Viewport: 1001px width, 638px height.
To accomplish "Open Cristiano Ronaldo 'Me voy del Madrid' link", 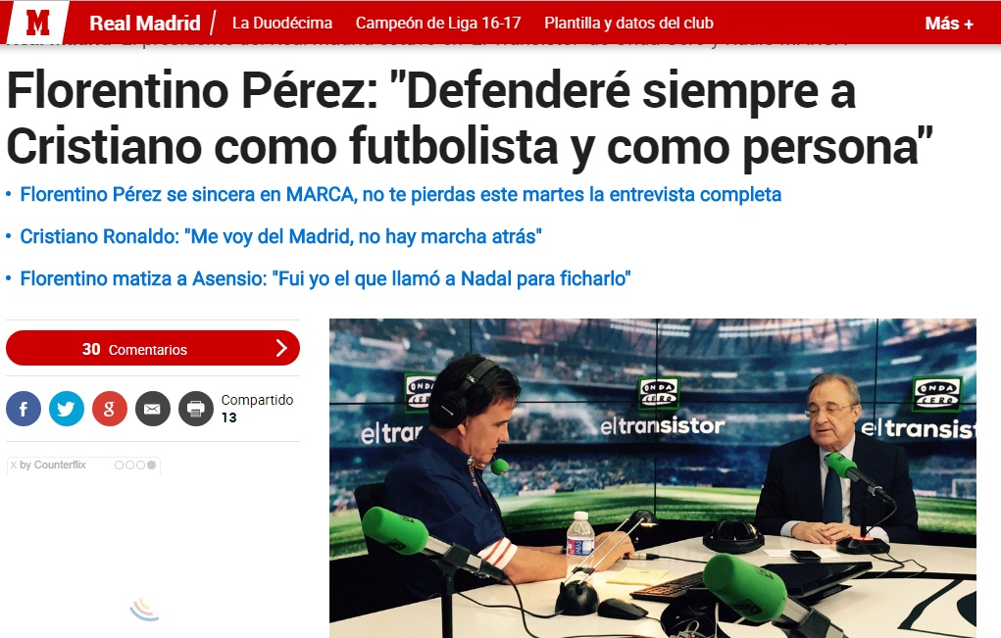I will [x=281, y=236].
